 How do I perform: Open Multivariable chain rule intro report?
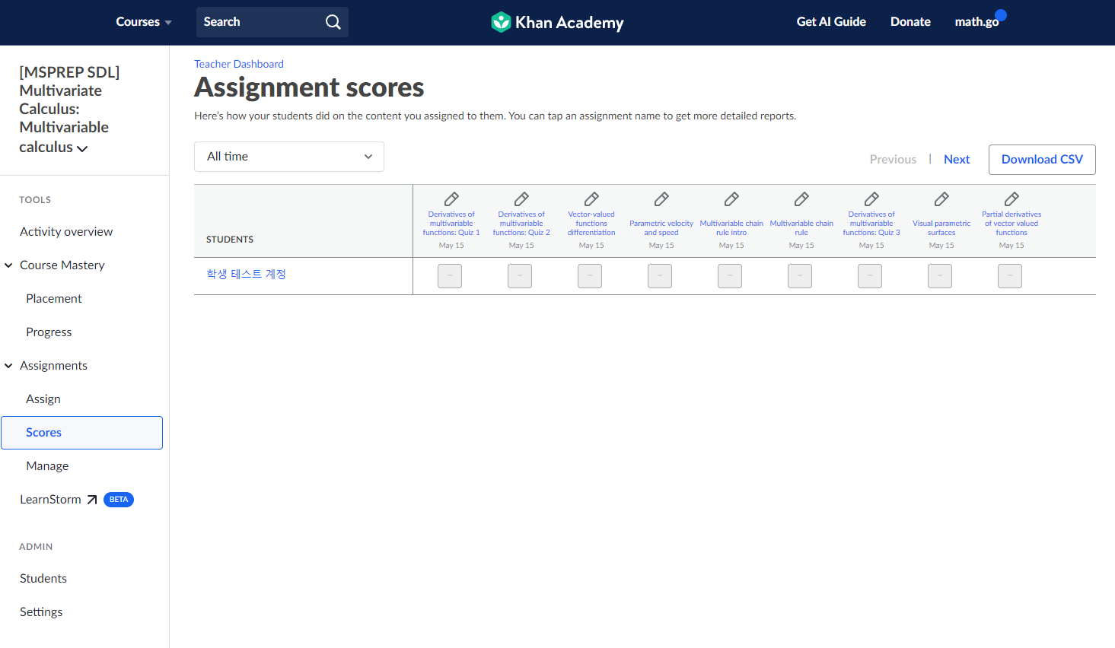pyautogui.click(x=731, y=228)
